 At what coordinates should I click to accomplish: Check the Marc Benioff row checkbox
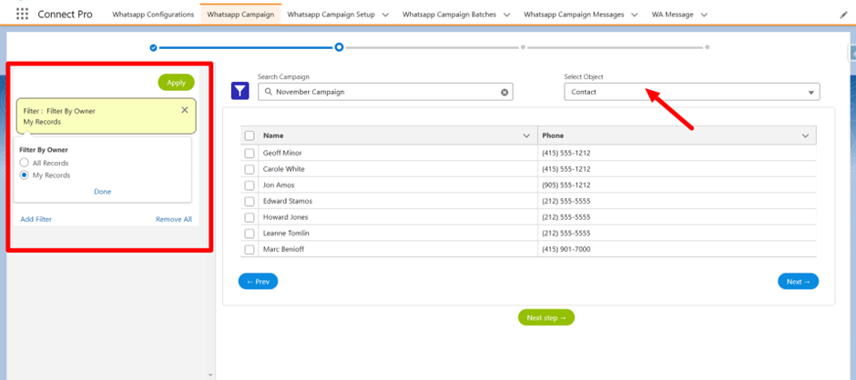point(250,250)
